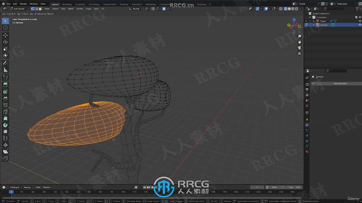The height and width of the screenshot is (203, 362).
Task: Open proportional falloff dropdown
Action: 169,9
